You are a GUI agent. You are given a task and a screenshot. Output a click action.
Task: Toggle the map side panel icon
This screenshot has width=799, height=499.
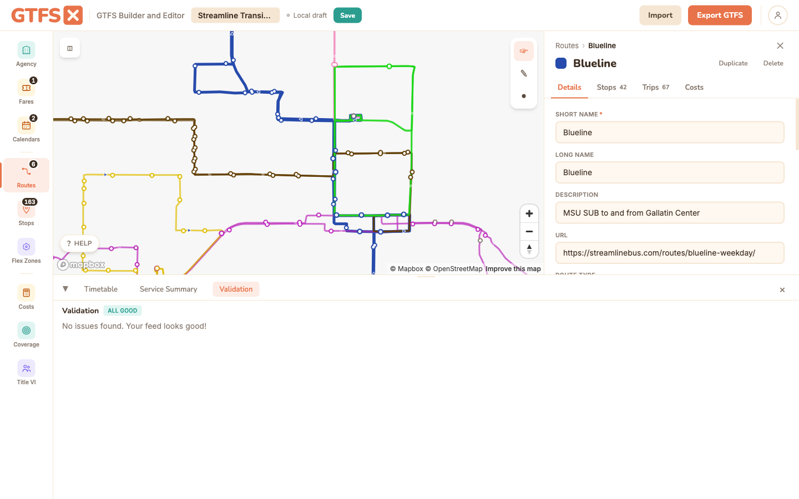[70, 48]
